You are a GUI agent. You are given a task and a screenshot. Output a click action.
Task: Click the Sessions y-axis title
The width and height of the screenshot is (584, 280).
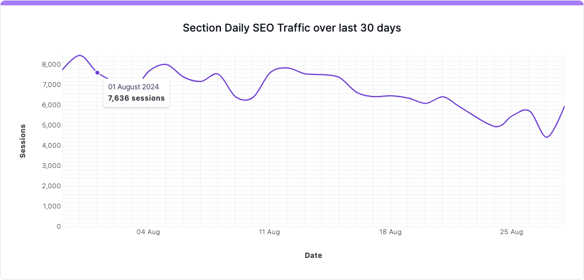(x=23, y=141)
